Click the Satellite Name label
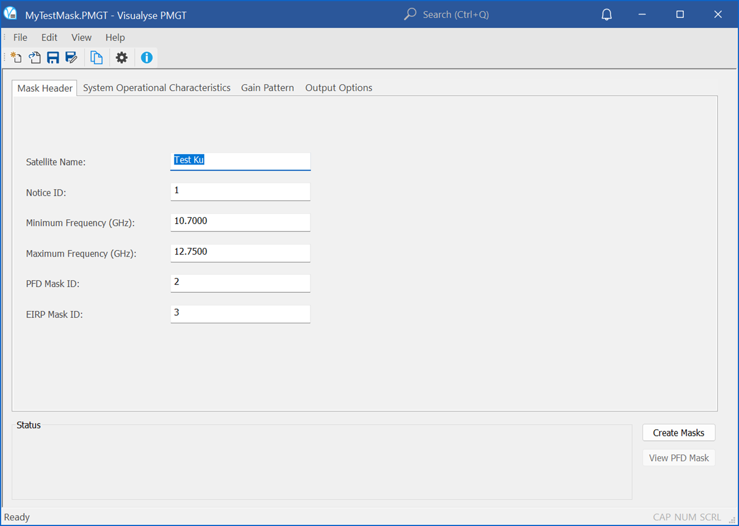 tap(56, 162)
